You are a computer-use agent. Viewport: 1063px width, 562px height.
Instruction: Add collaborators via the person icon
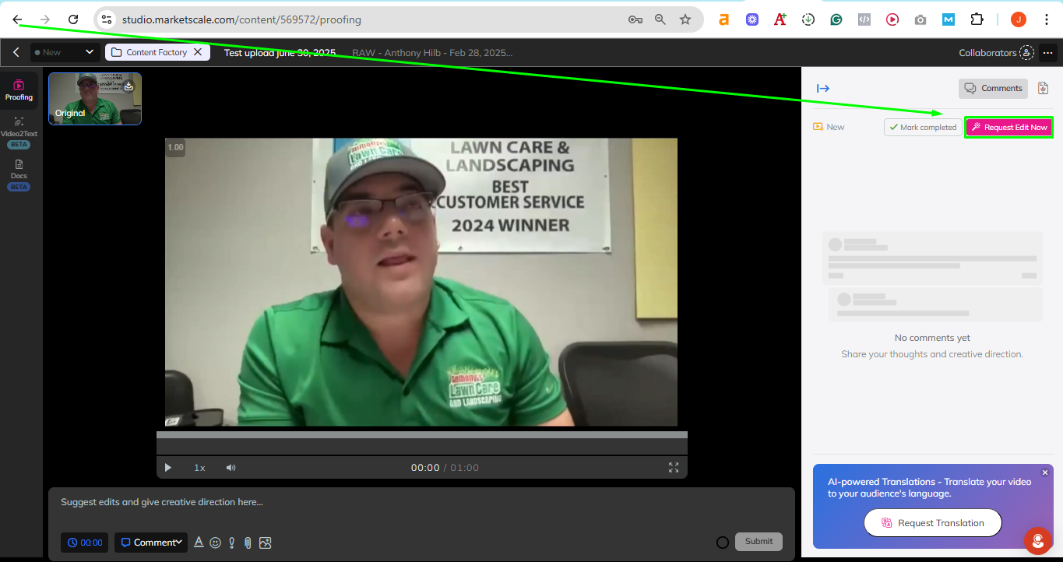pos(1027,53)
